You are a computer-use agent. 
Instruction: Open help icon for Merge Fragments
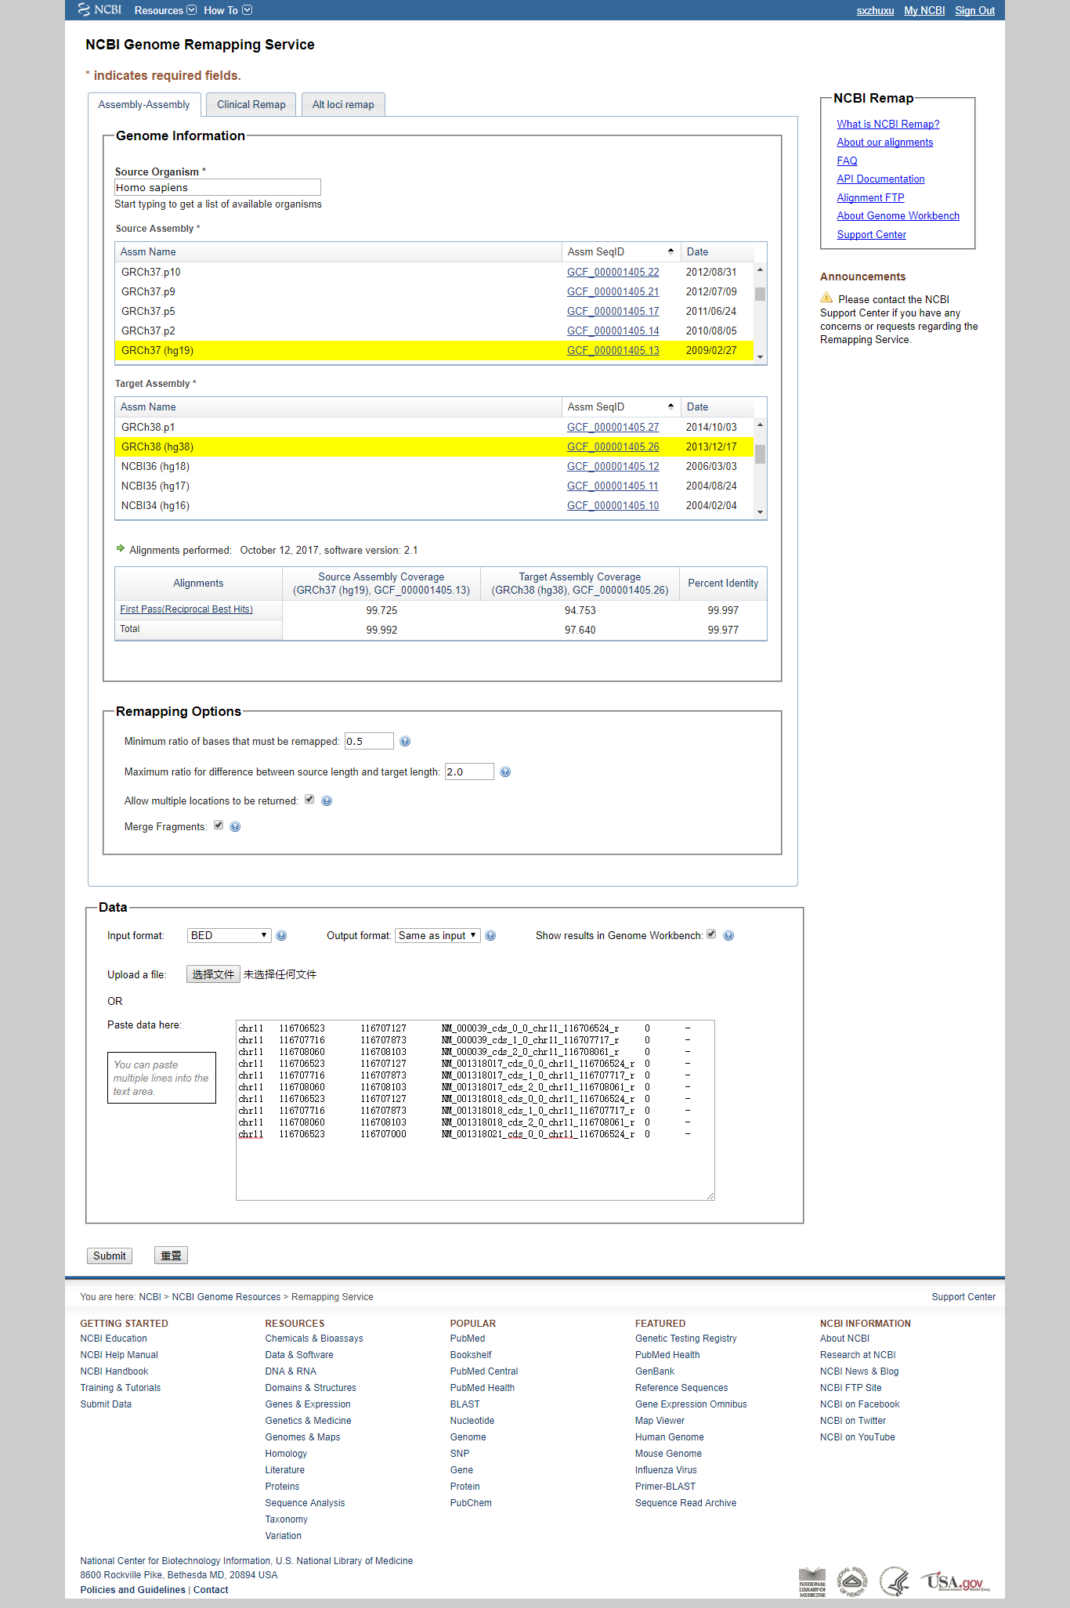(235, 826)
